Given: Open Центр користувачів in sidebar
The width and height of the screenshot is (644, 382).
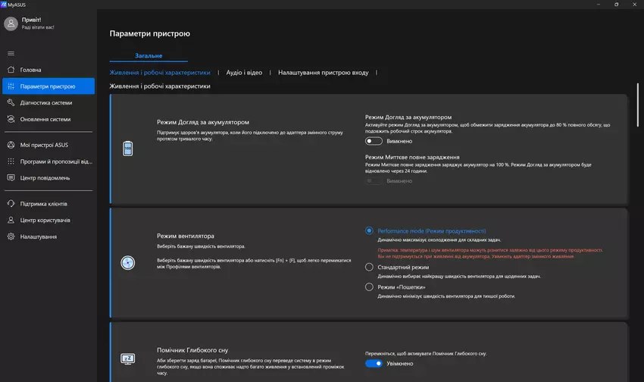Looking at the screenshot, I should tap(45, 221).
